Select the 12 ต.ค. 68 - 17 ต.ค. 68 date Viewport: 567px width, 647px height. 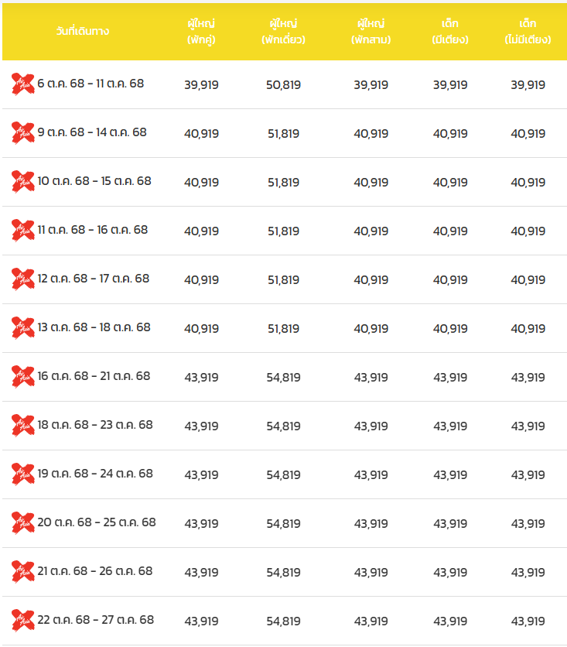[x=94, y=279]
